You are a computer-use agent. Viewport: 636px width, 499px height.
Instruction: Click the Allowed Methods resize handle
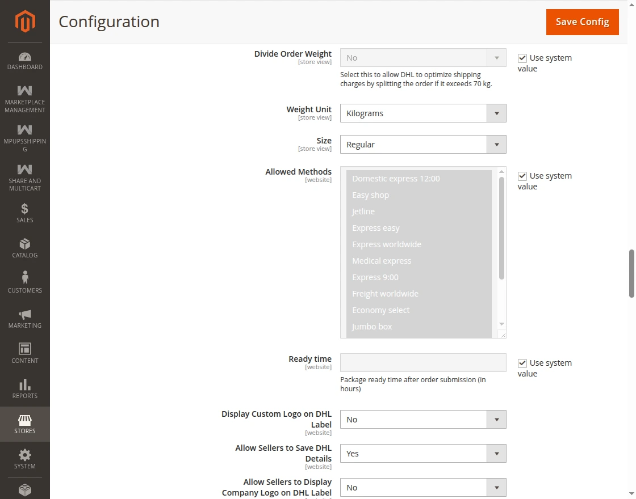point(503,335)
